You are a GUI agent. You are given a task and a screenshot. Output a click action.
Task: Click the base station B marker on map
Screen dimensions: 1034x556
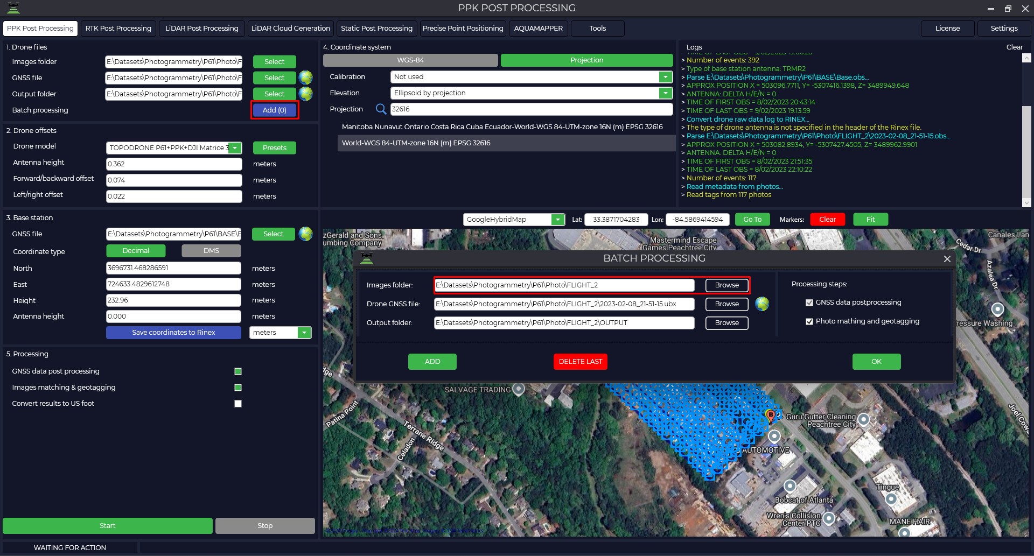click(771, 416)
